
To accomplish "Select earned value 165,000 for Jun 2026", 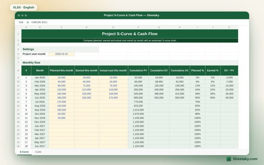I will click(87, 98).
